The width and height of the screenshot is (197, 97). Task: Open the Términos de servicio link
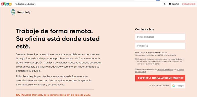point(165,70)
